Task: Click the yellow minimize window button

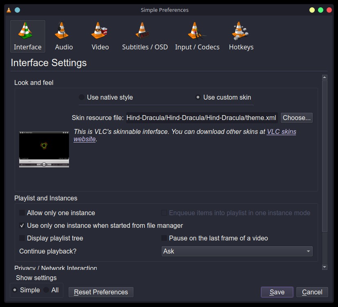Action: point(312,10)
